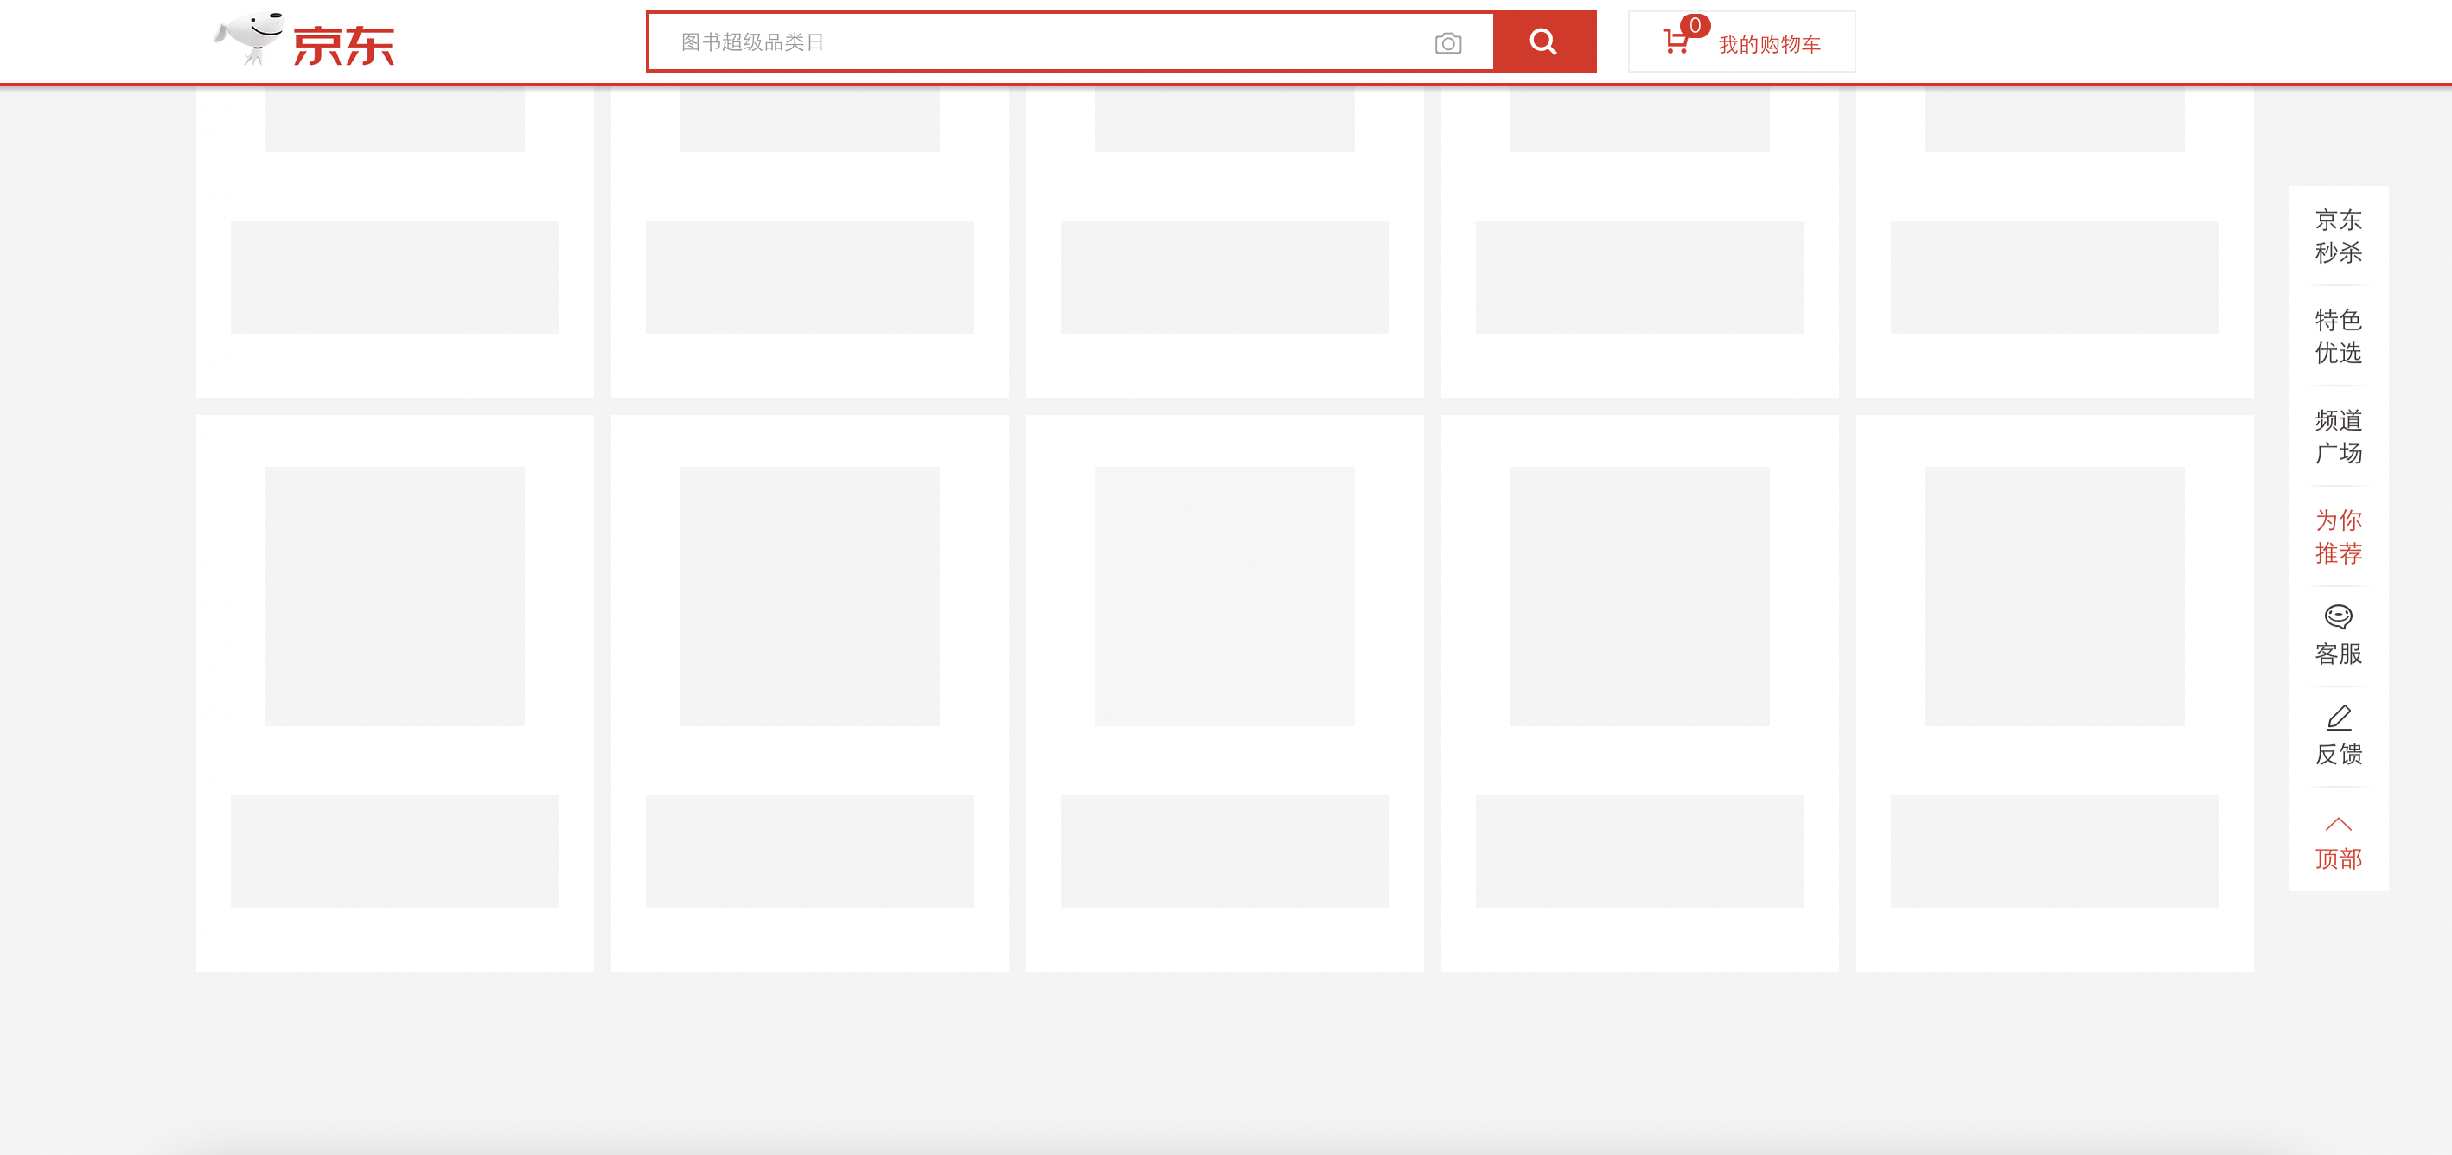
Task: Click the cart count badge showing 0
Action: (x=1695, y=26)
